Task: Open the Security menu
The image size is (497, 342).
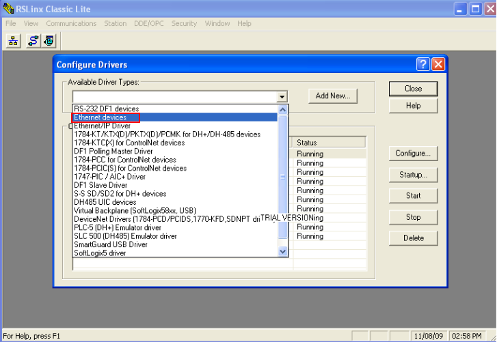Action: 184,23
